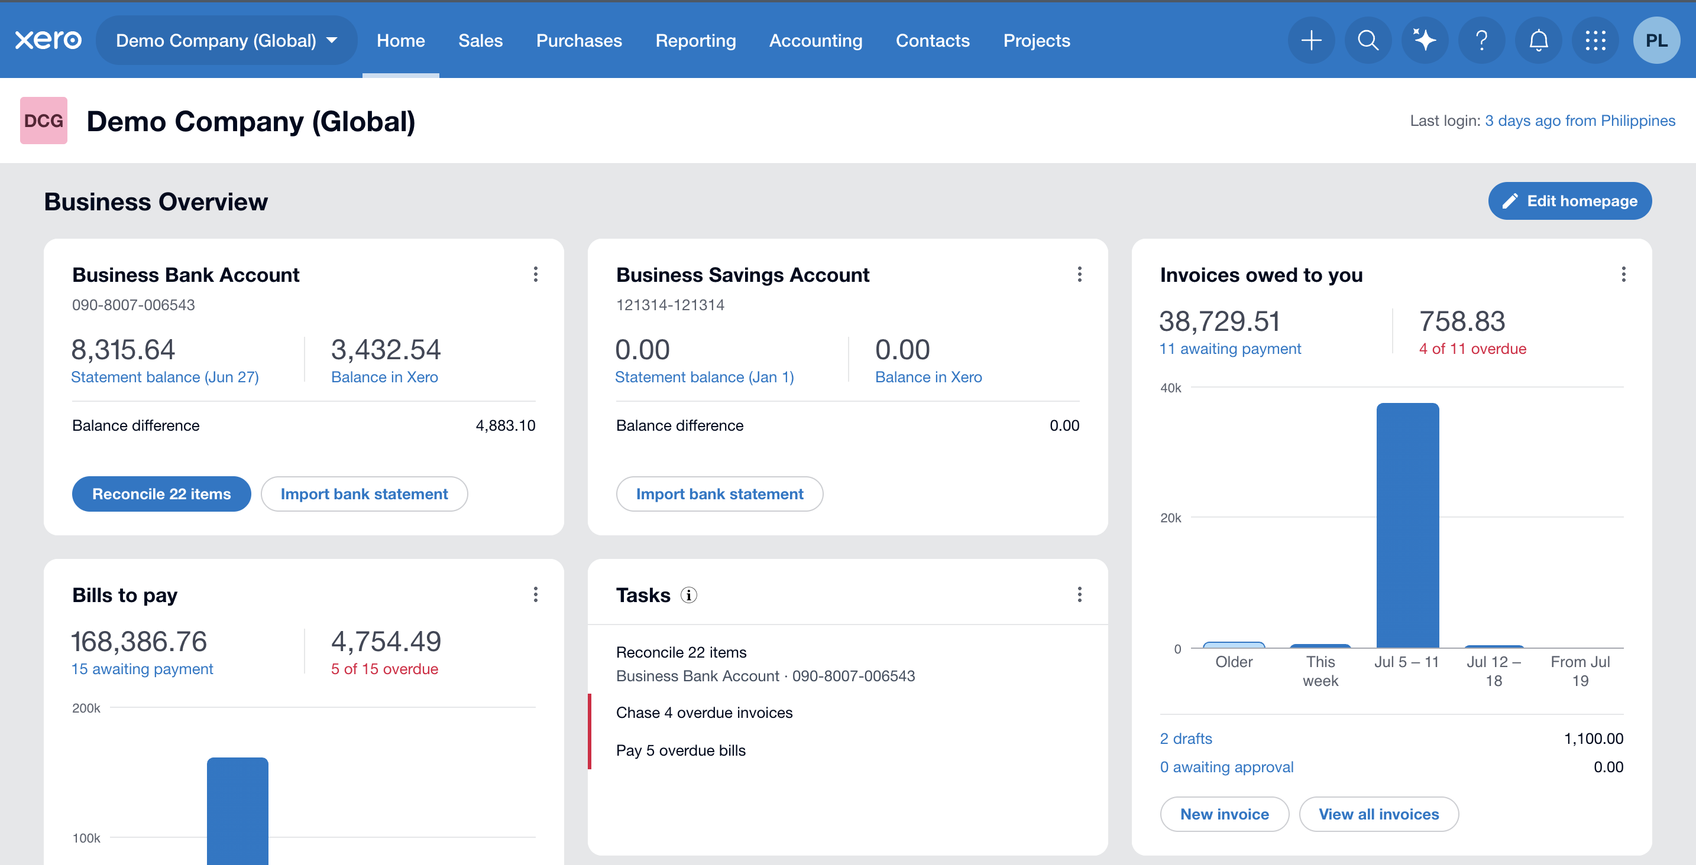Open the Projects menu
The image size is (1696, 865).
(x=1036, y=40)
